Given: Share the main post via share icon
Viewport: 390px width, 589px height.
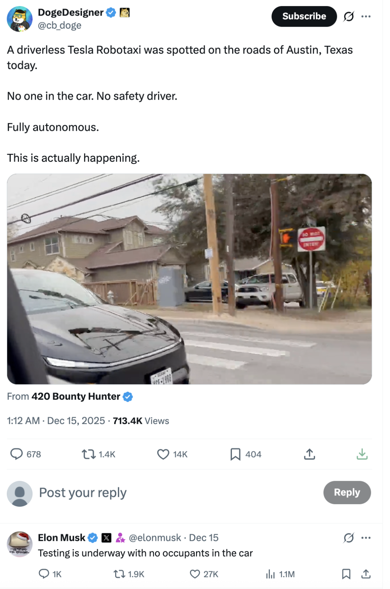Looking at the screenshot, I should [x=309, y=454].
